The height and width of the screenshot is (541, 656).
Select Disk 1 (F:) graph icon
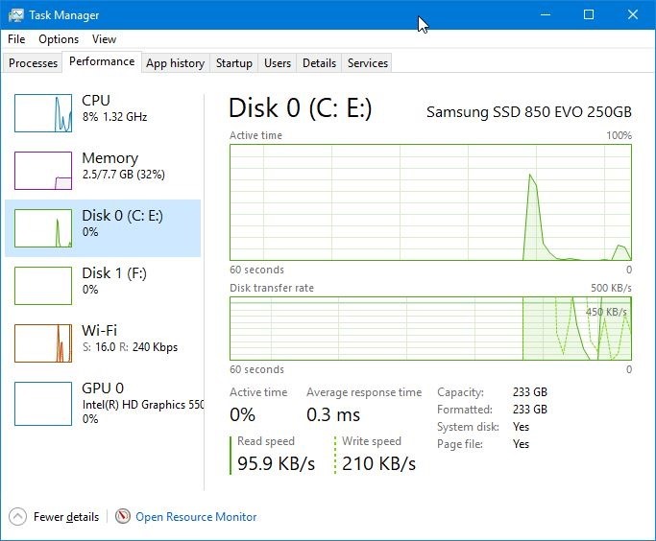pyautogui.click(x=43, y=286)
